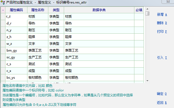The height and width of the screenshot is (108, 174).
Task: Click 返回 R to go back
Action: coord(162,103)
